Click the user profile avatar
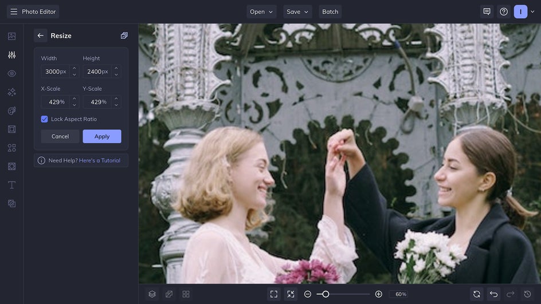Image resolution: width=541 pixels, height=304 pixels. coord(520,11)
